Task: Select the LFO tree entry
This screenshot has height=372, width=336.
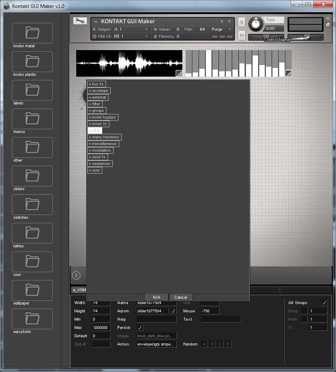Action: [96, 130]
